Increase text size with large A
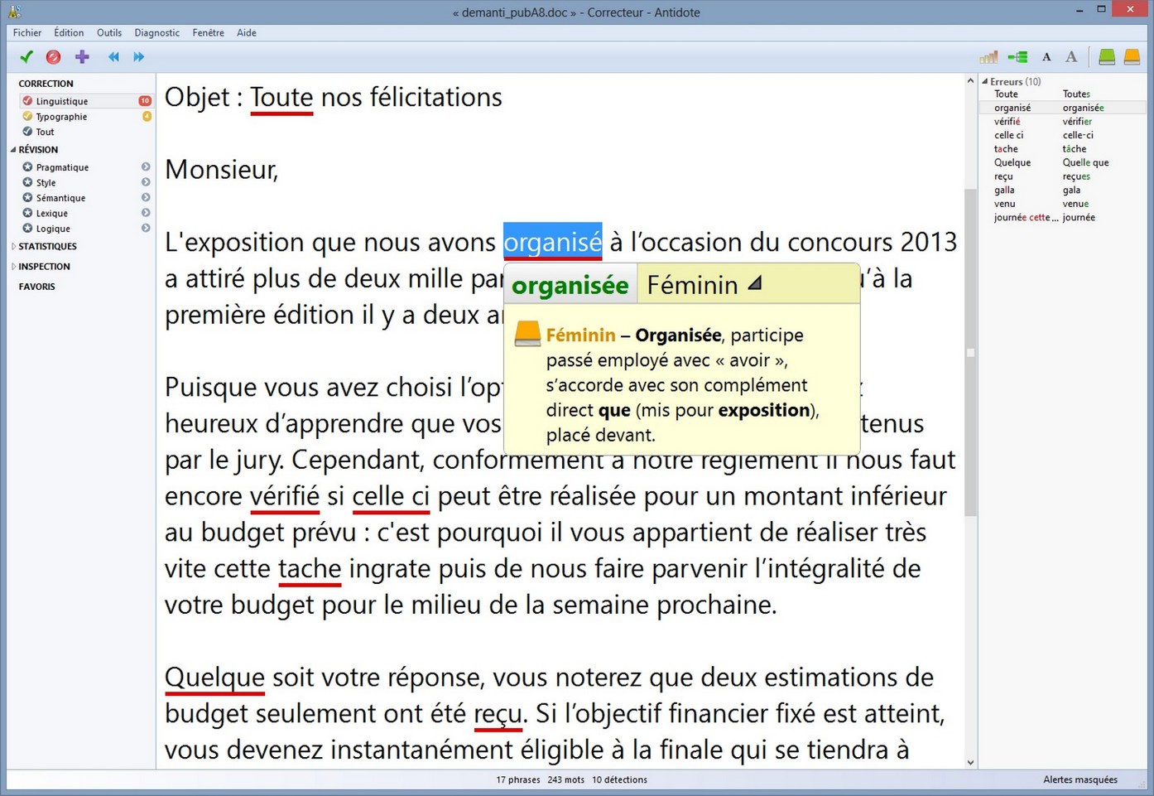The height and width of the screenshot is (796, 1154). (1071, 57)
